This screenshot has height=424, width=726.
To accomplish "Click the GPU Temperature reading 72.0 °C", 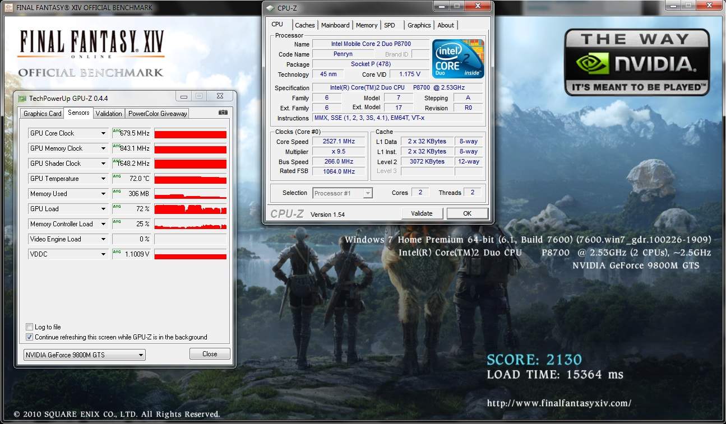I will tap(132, 179).
